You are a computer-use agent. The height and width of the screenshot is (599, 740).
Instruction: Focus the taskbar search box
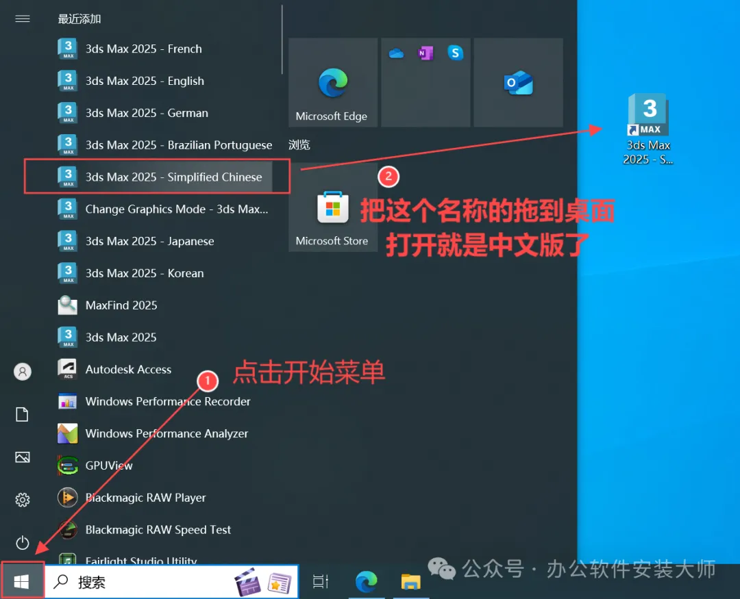coord(172,582)
